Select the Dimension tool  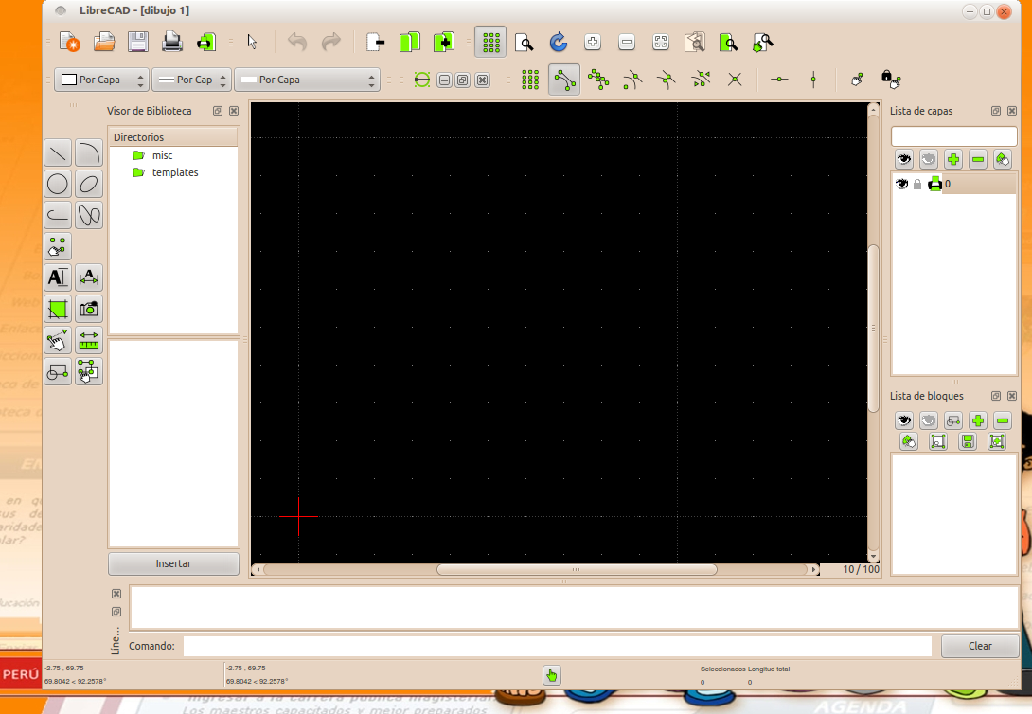click(89, 277)
